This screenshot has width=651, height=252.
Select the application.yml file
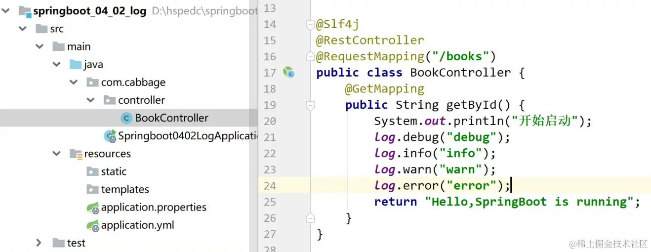pyautogui.click(x=137, y=225)
